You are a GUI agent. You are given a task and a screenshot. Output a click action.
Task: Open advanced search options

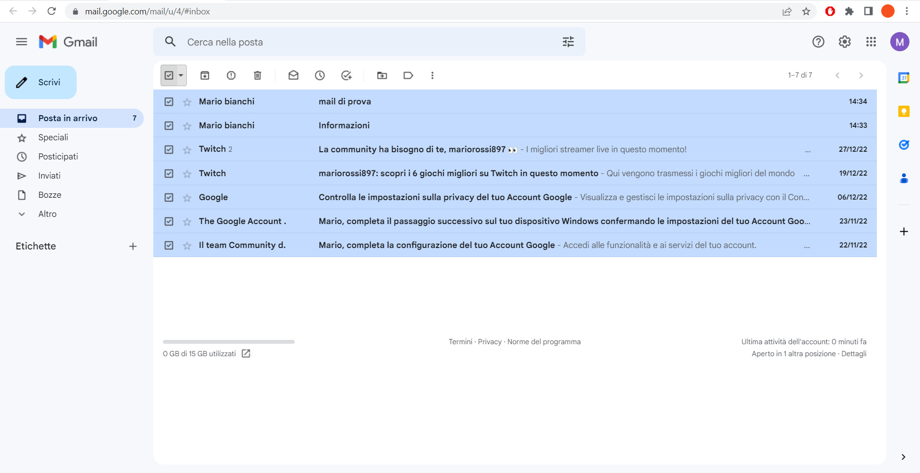(568, 42)
